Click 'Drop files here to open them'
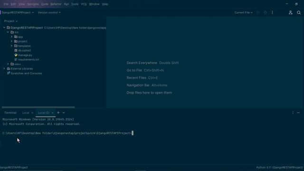 (149, 93)
